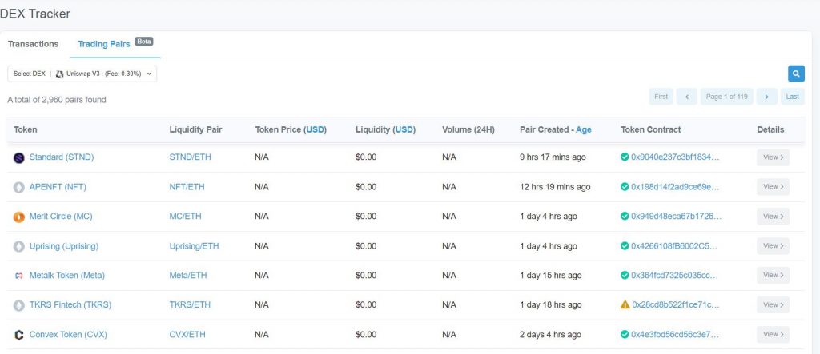Open contract address 0x949d48eca67b1726
Image resolution: width=820 pixels, height=354 pixels.
[x=676, y=216]
